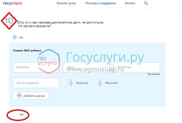Select the Нет radio button
The width and height of the screenshot is (182, 123).
(15, 115)
